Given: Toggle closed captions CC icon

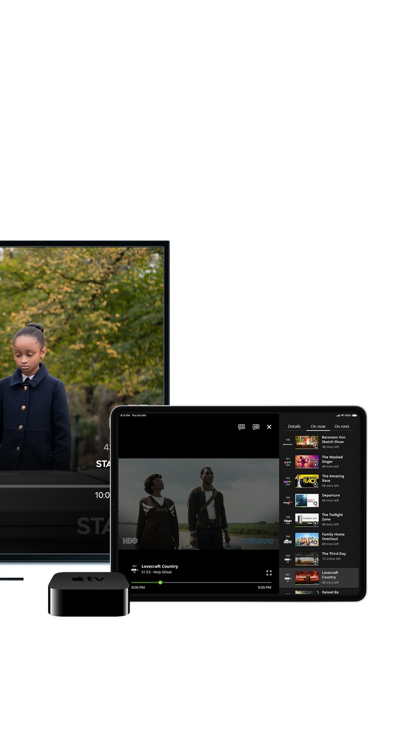Looking at the screenshot, I should pyautogui.click(x=241, y=427).
